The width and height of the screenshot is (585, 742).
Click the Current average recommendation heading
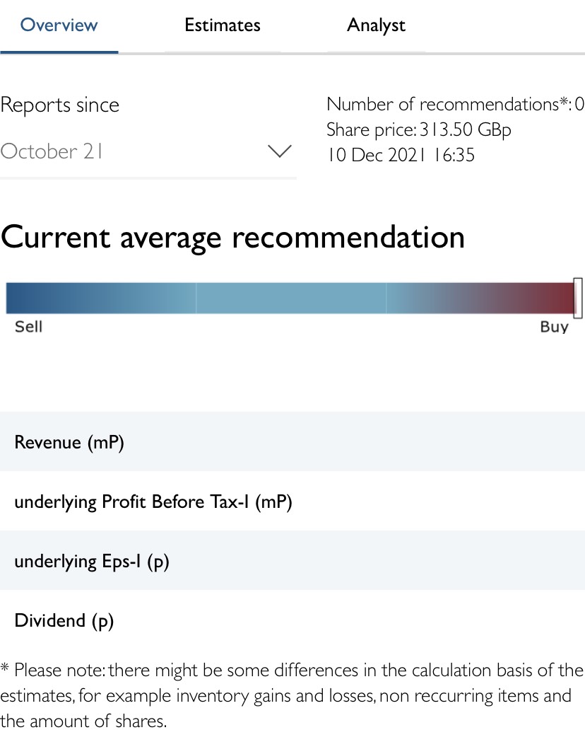(233, 237)
